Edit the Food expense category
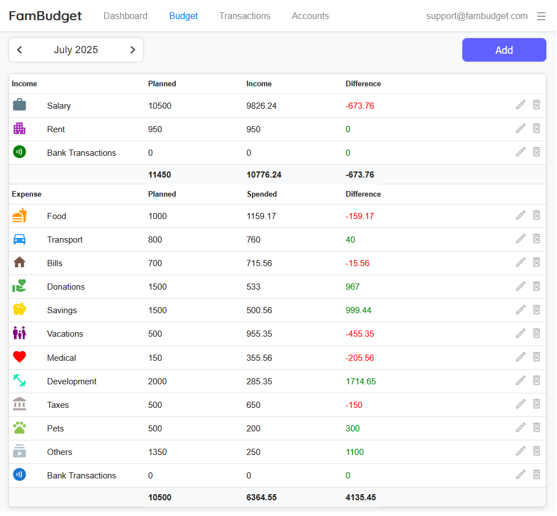 tap(521, 215)
